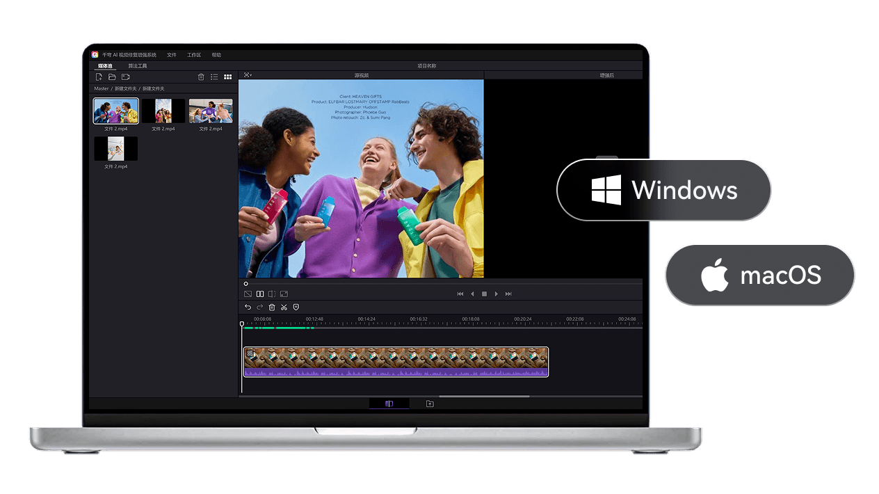Open the preview zoom dropdown above the source video
Viewport: 879px width, 494px height.
click(247, 74)
